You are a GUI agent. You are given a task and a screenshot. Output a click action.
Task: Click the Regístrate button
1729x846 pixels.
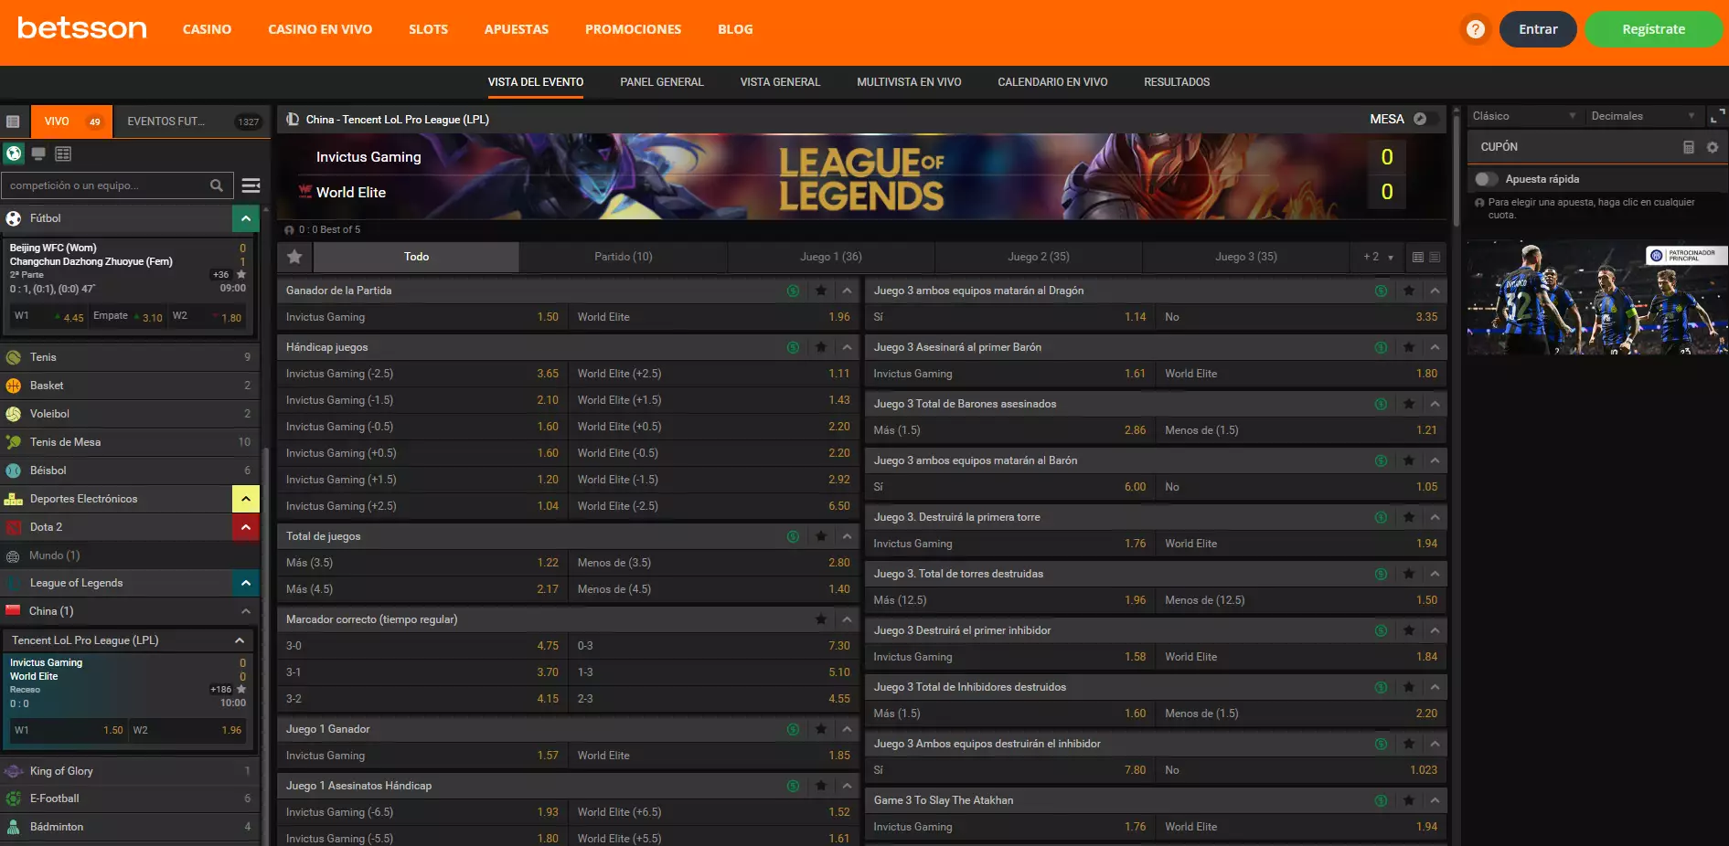pos(1653,29)
